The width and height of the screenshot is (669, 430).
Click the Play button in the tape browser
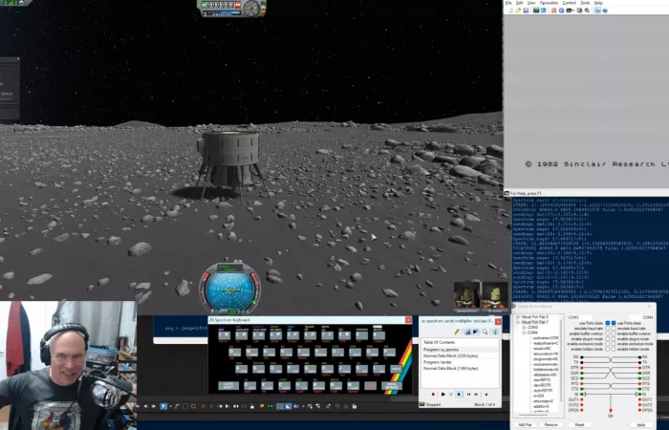tap(442, 394)
